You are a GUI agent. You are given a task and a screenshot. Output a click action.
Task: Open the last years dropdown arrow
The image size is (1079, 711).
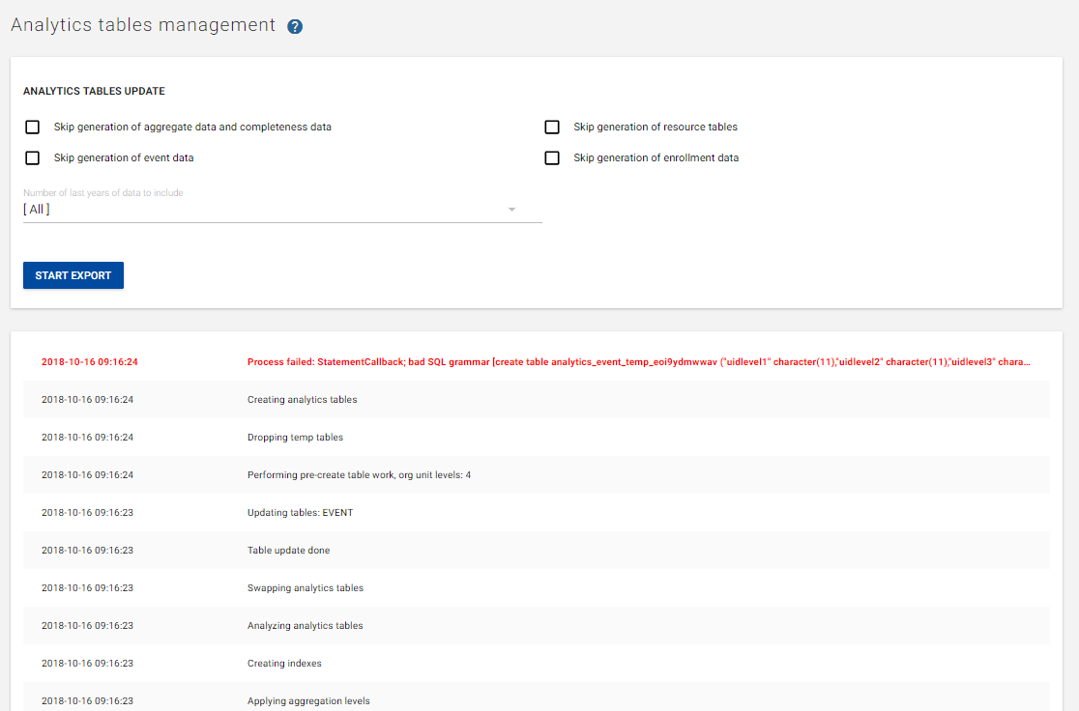[x=511, y=210]
